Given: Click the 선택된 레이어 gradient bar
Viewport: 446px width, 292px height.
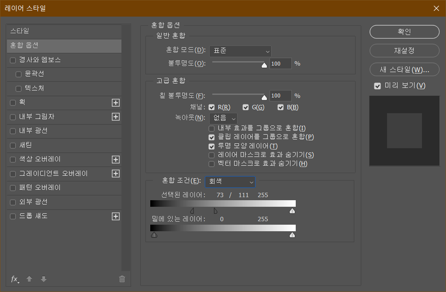Looking at the screenshot, I should tap(223, 204).
